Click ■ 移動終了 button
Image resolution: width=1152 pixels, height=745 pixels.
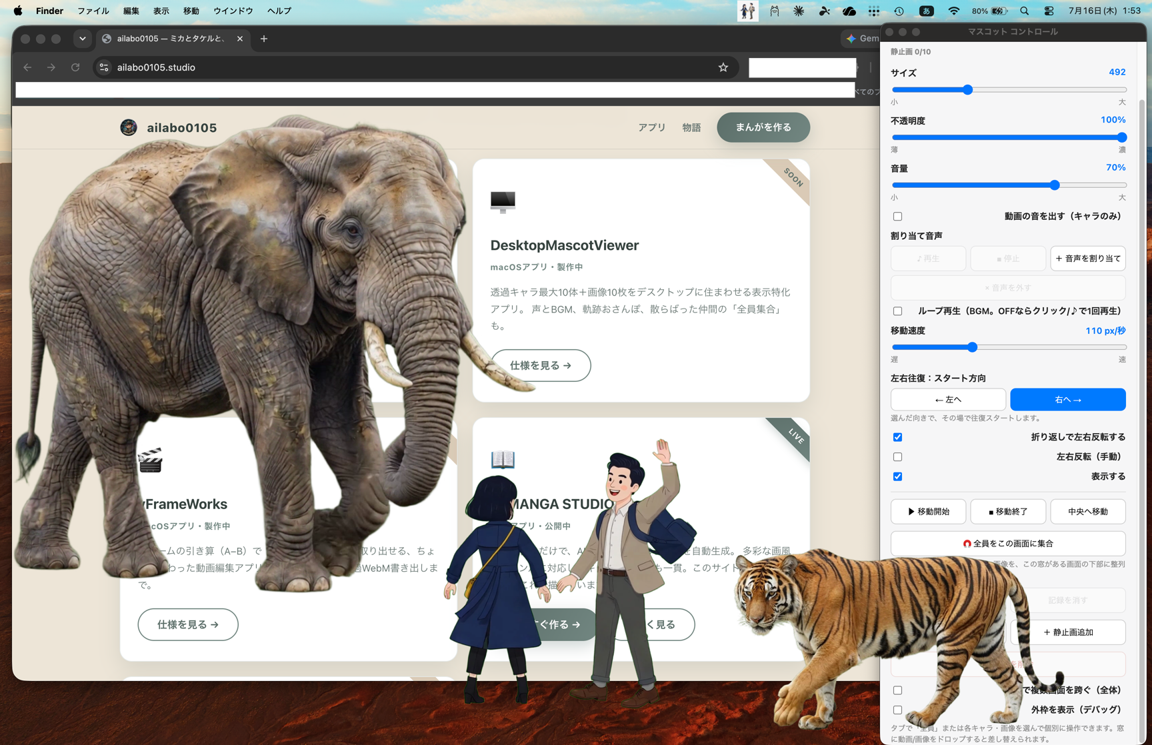pyautogui.click(x=1008, y=512)
